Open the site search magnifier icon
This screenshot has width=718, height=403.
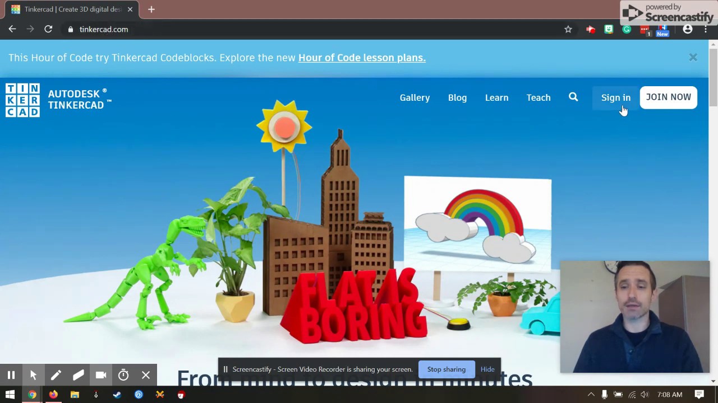(x=573, y=97)
